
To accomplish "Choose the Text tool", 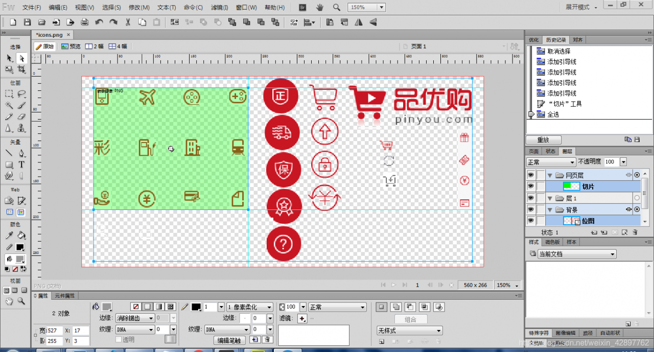I will click(21, 165).
